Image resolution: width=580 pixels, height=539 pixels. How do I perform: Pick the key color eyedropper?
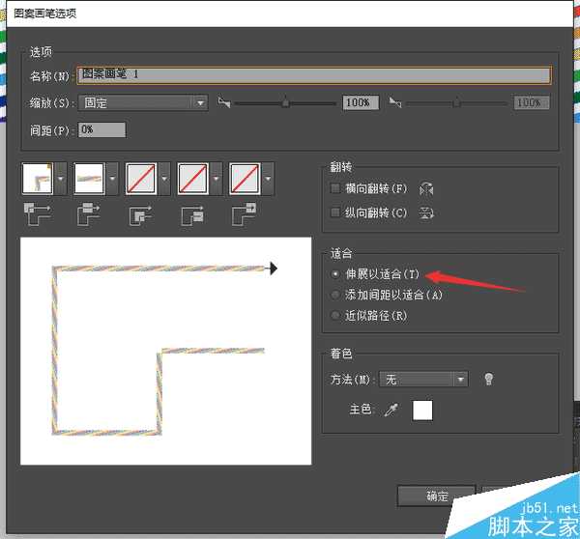[391, 411]
